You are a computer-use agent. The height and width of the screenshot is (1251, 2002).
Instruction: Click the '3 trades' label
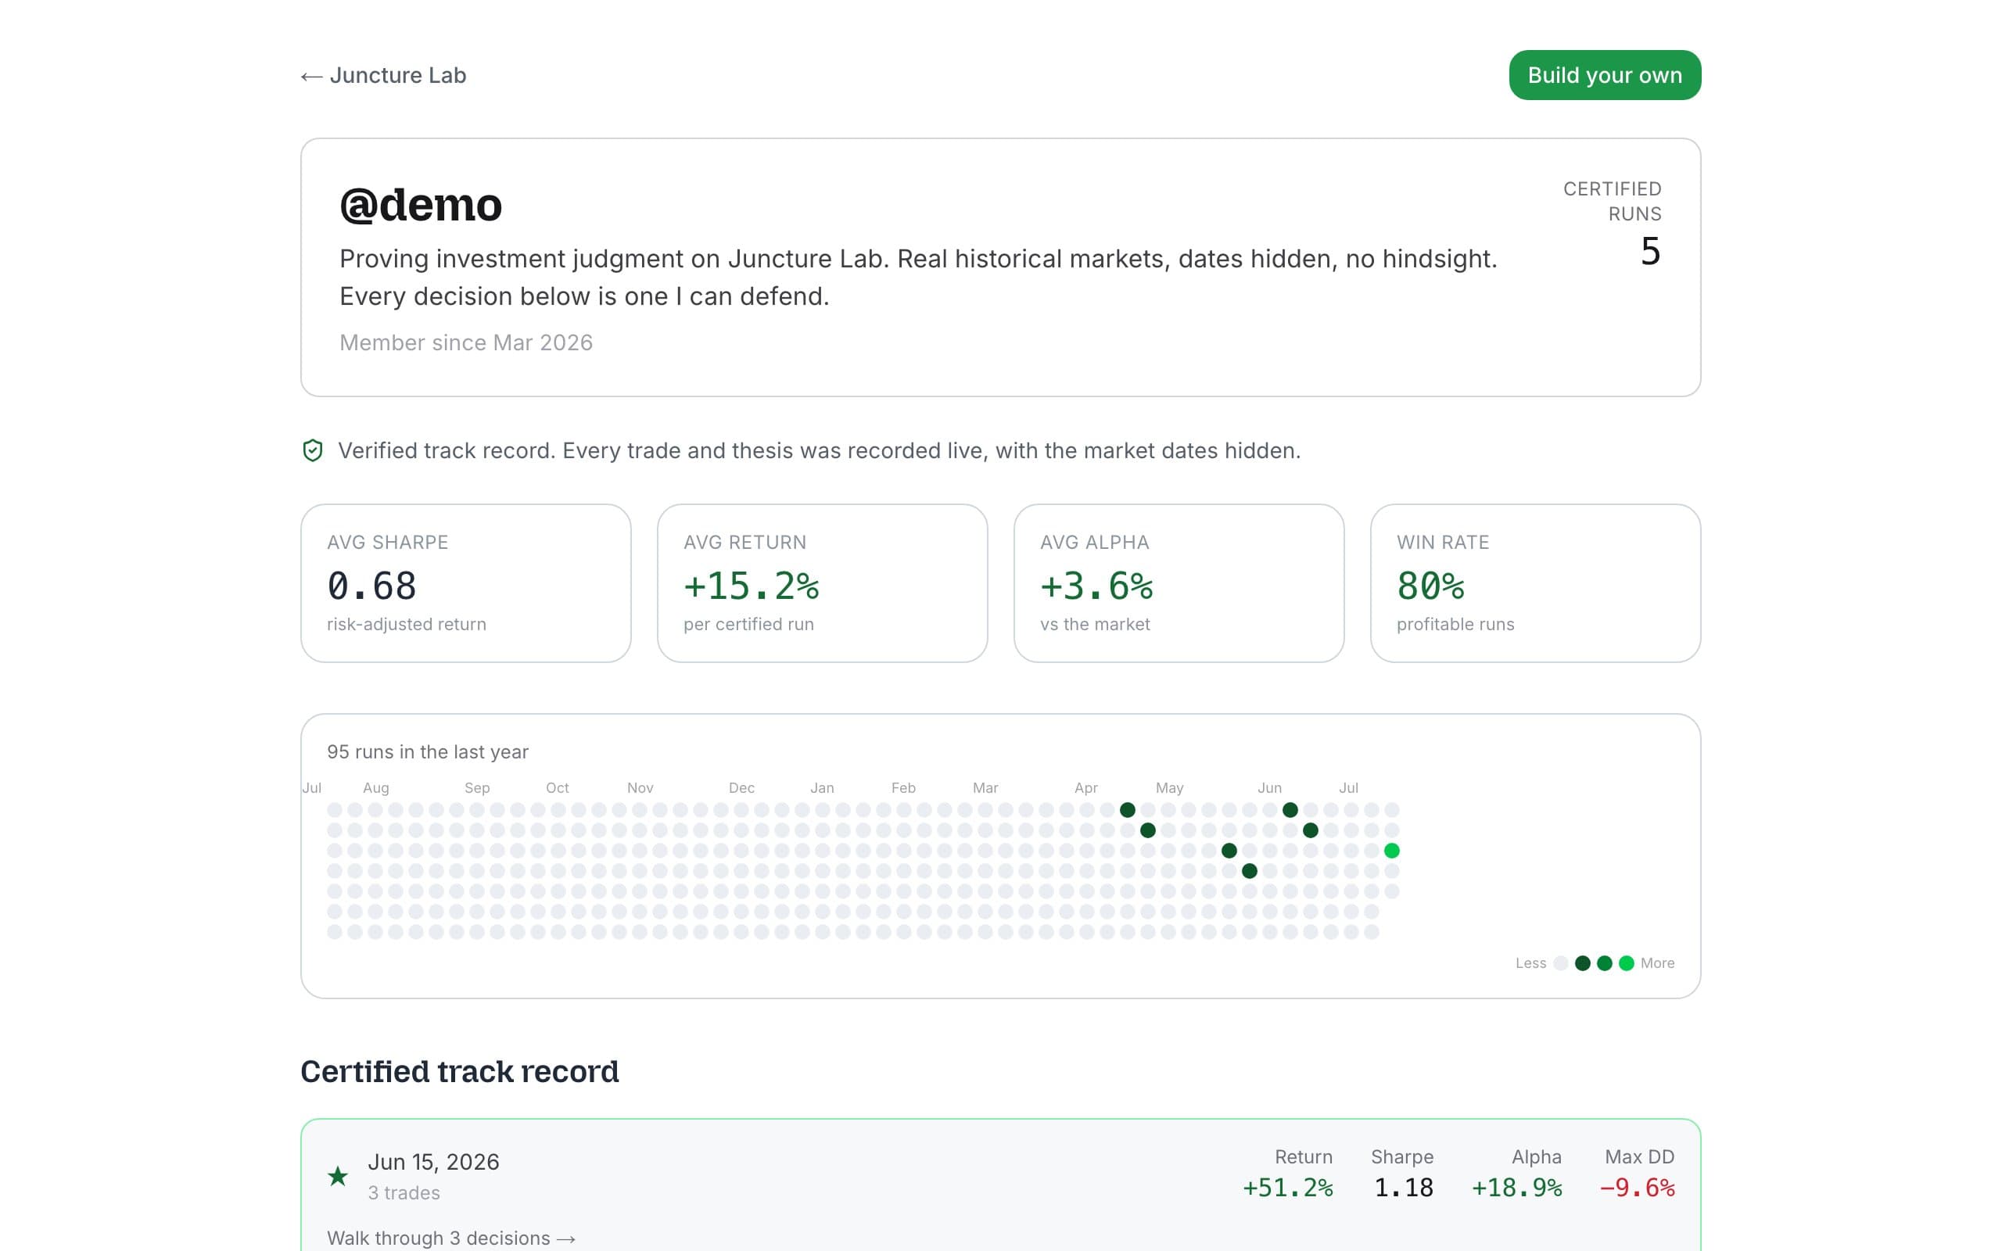coord(404,1193)
